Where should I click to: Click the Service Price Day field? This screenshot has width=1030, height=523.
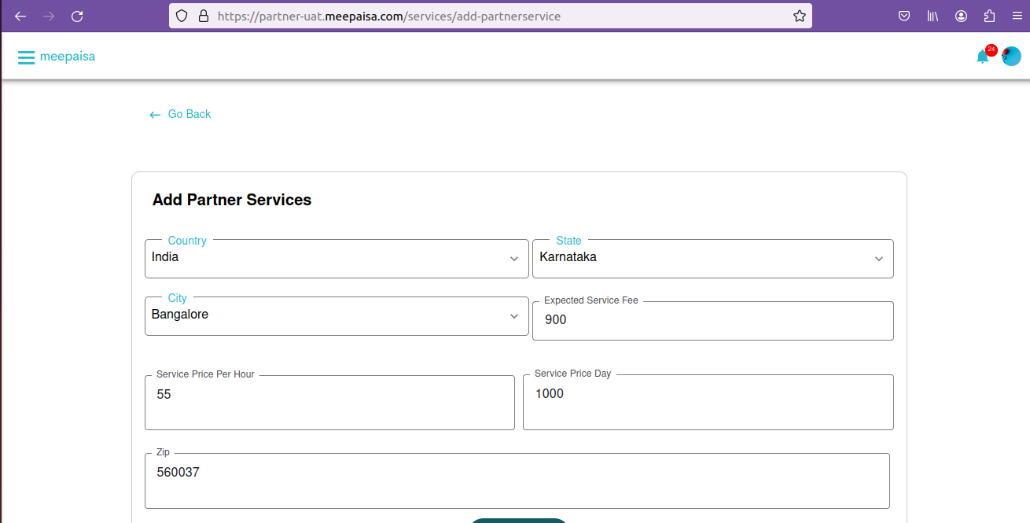click(x=708, y=402)
